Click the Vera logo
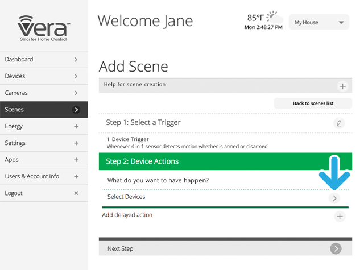Viewport: 364px width, 270px height. click(44, 27)
